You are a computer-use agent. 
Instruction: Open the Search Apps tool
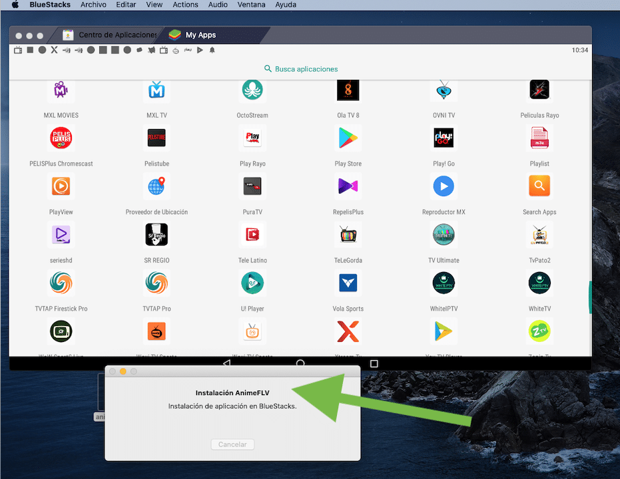[539, 186]
